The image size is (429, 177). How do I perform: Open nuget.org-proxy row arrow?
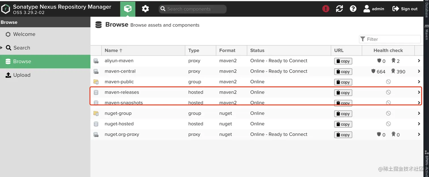(419, 134)
